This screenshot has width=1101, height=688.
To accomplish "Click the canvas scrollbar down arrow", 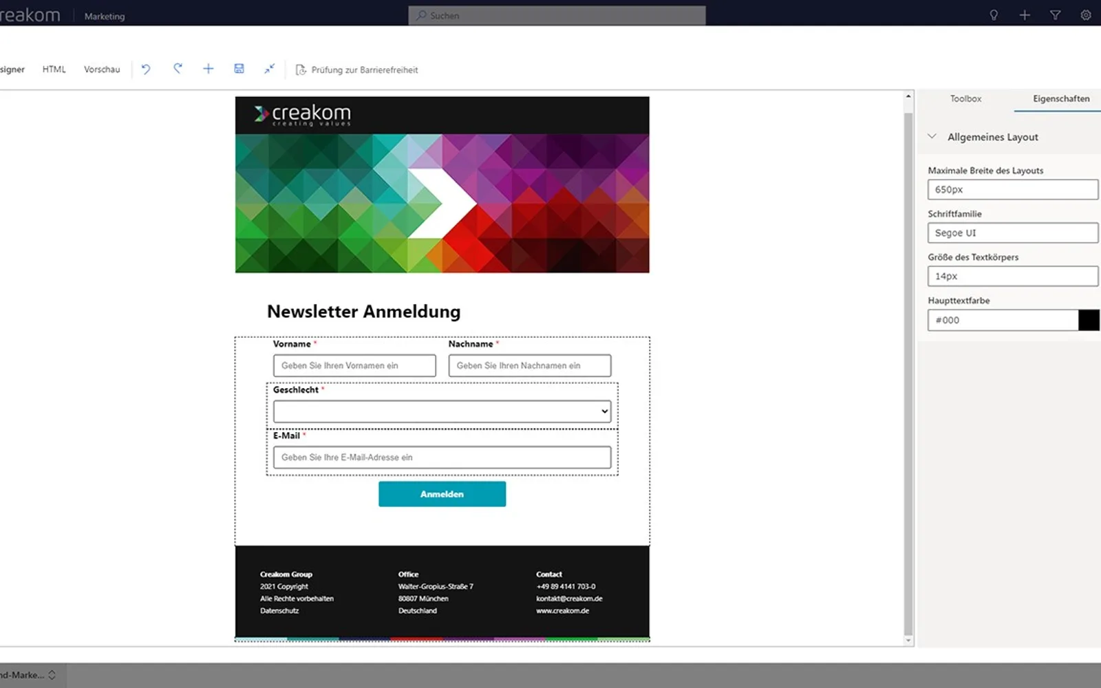I will 908,640.
